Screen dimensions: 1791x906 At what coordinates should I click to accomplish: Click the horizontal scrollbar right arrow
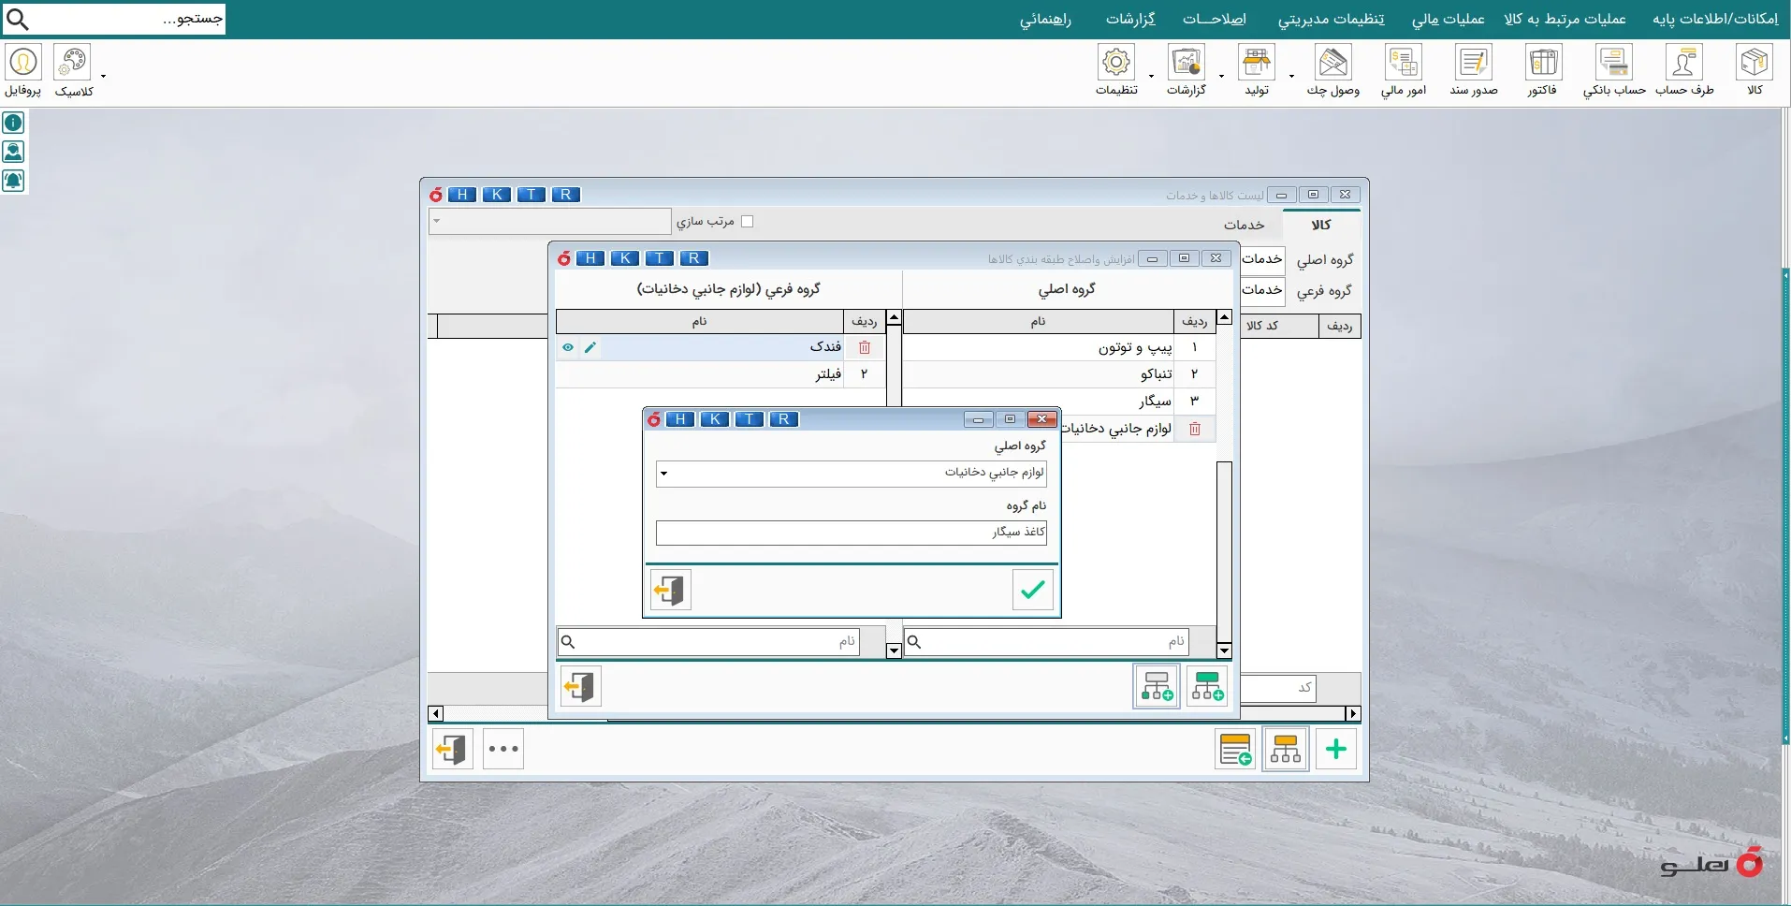(x=1352, y=714)
